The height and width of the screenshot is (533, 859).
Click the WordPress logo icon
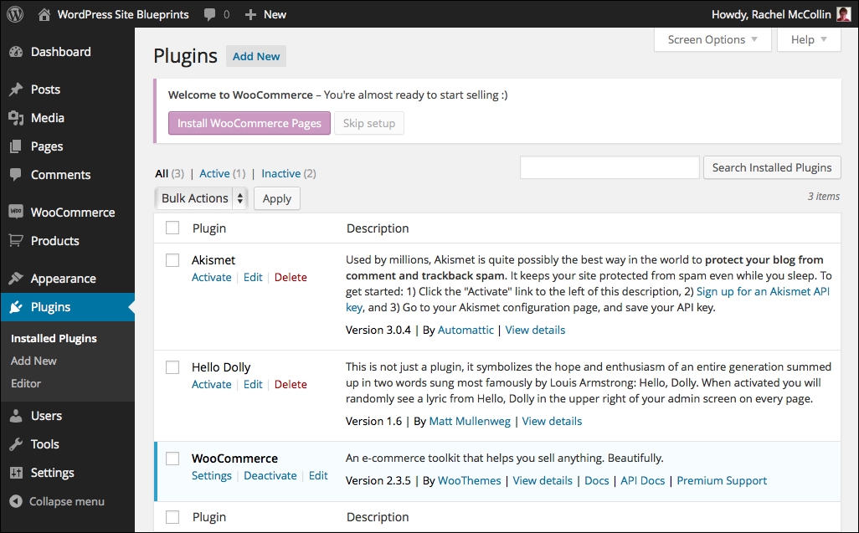15,14
